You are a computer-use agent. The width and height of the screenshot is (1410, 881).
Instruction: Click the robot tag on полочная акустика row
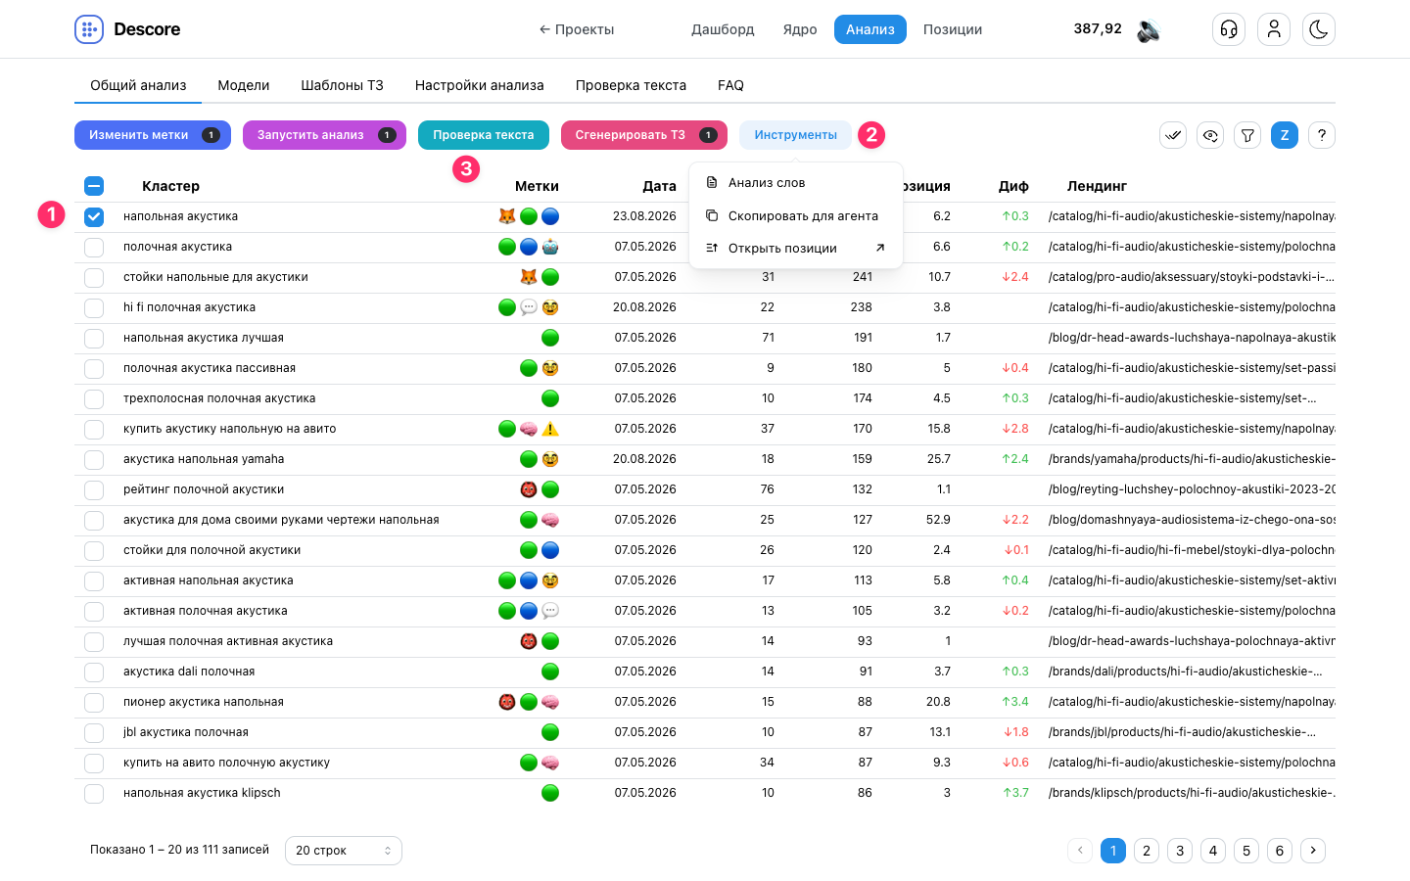coord(550,247)
